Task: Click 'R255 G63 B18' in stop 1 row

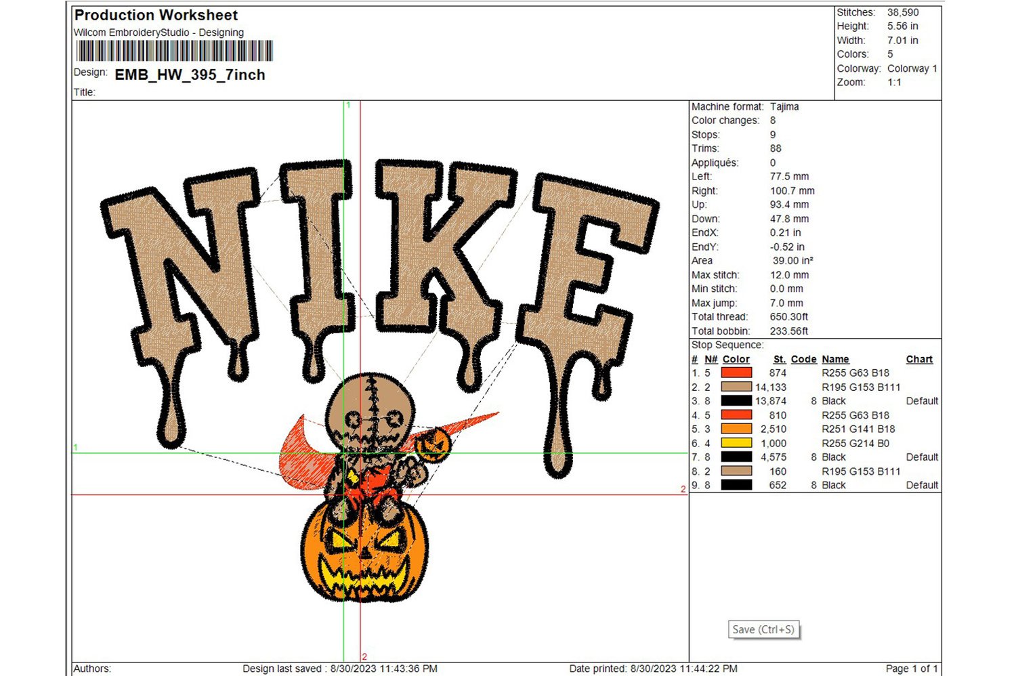Action: (x=855, y=373)
